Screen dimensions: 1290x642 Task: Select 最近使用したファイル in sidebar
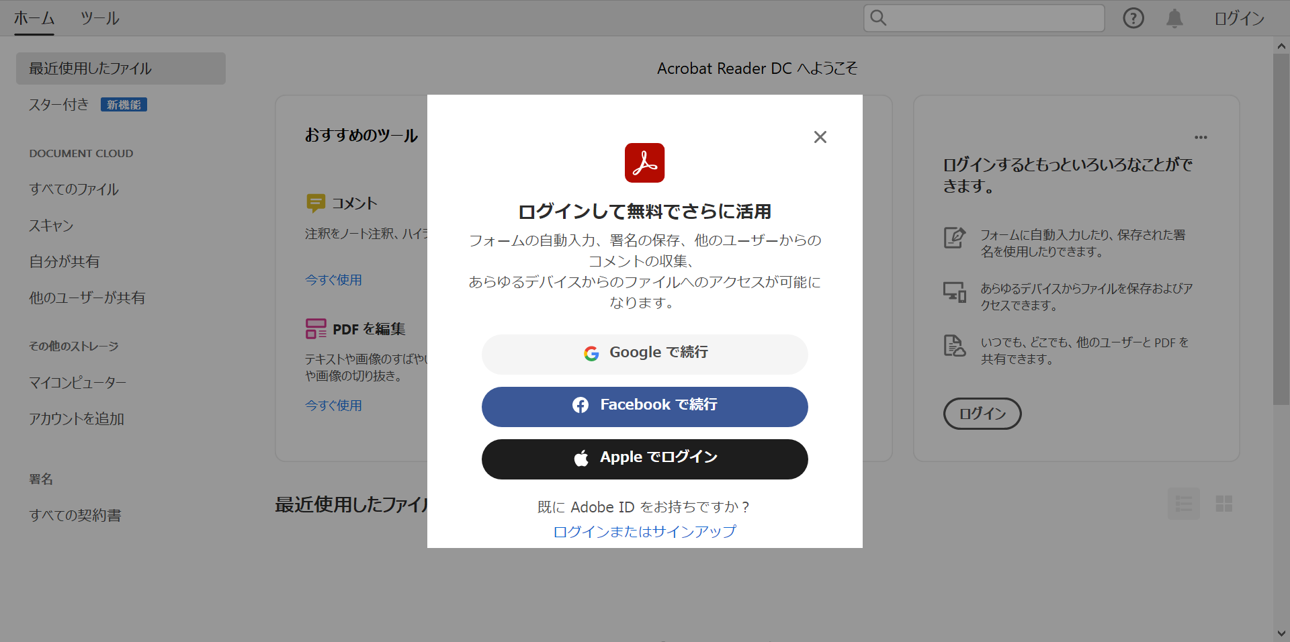[121, 68]
